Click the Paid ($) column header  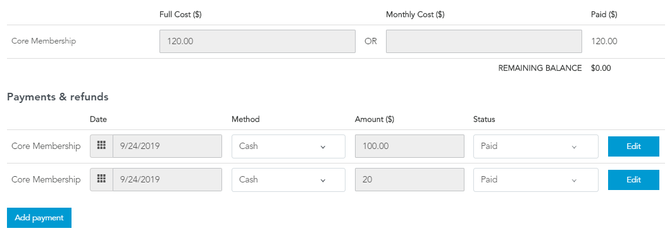click(x=604, y=15)
